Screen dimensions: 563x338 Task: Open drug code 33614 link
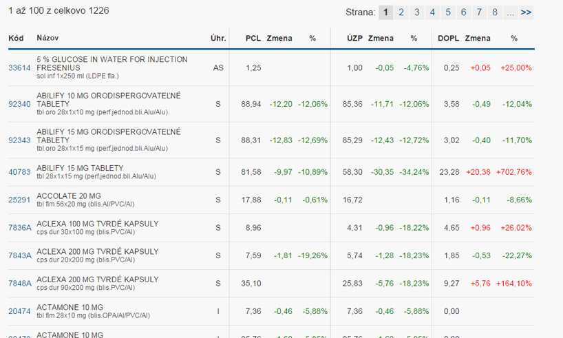[19, 68]
